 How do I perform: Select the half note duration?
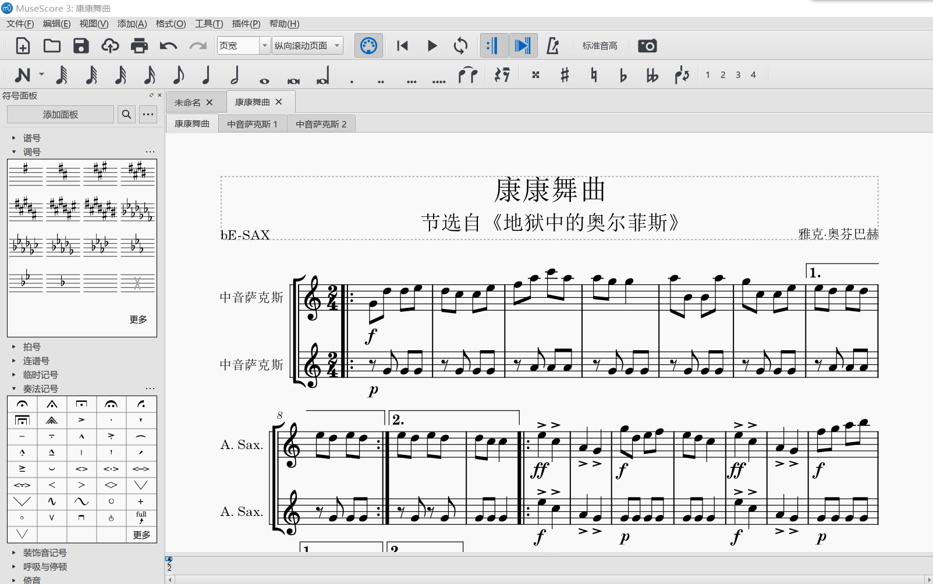(x=235, y=74)
